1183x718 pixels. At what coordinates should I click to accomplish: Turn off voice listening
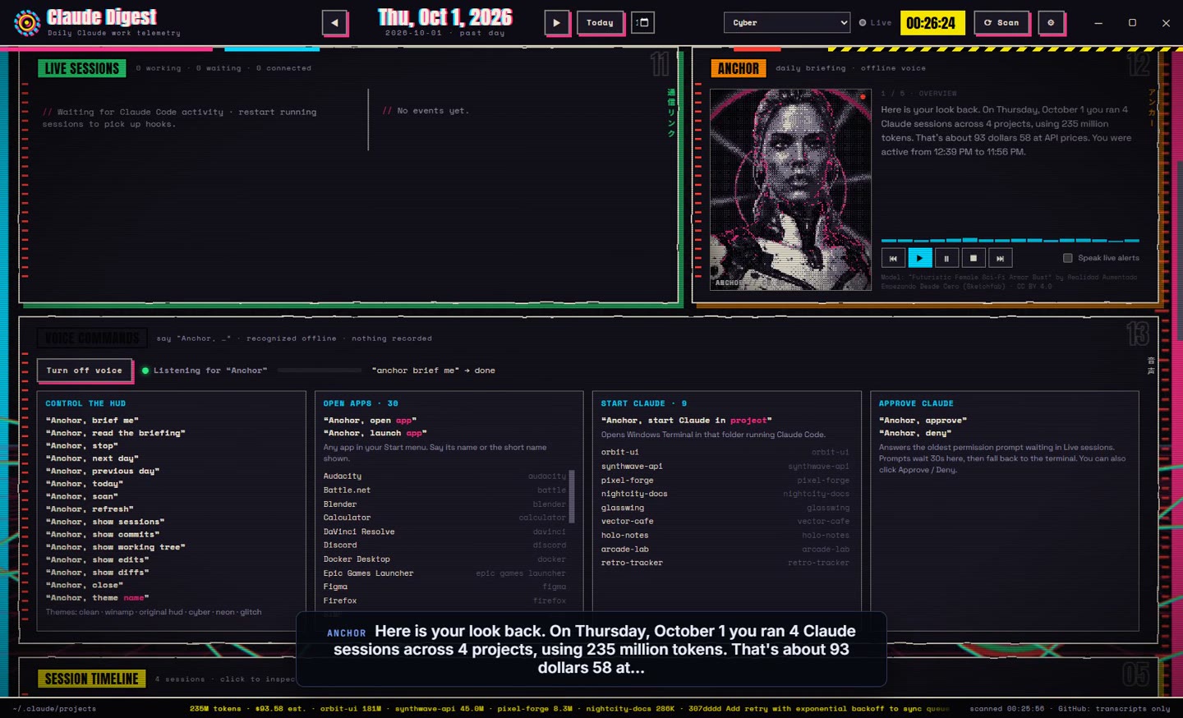click(85, 371)
